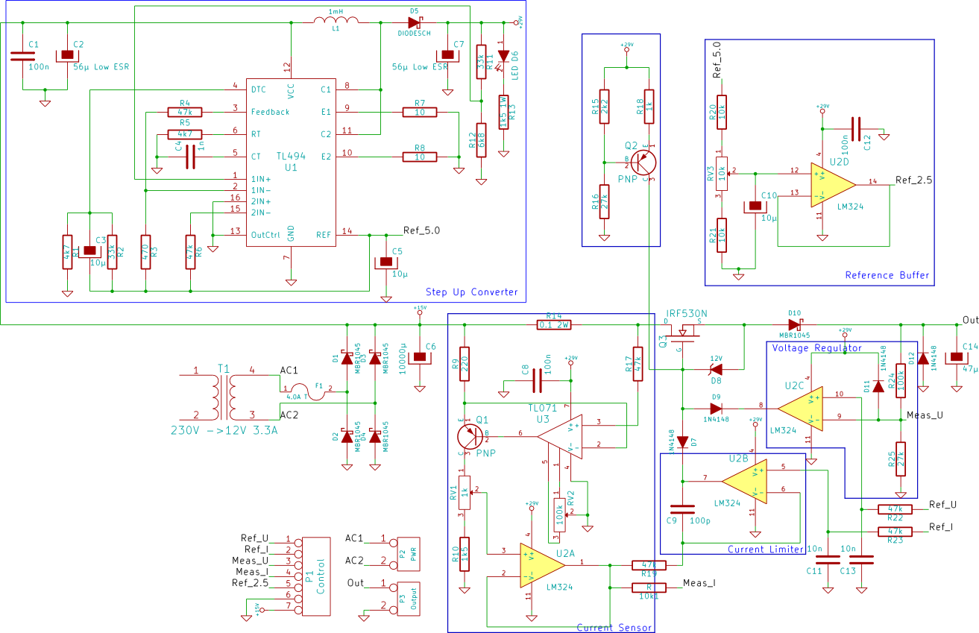
Task: Select resistor R17 47k
Action: pos(637,365)
